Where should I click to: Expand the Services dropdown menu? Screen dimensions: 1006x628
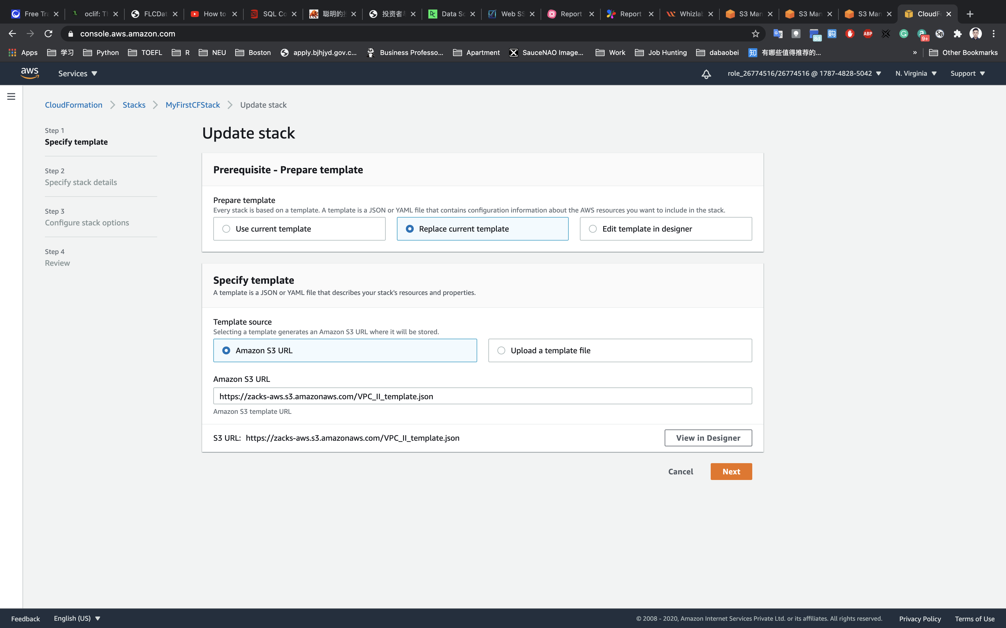77,73
